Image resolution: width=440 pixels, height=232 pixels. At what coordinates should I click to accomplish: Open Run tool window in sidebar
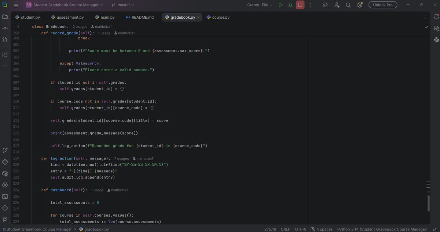click(5, 150)
